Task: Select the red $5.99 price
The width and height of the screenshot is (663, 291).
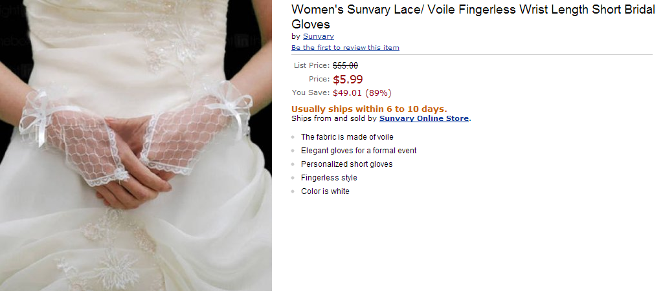Action: [x=348, y=80]
